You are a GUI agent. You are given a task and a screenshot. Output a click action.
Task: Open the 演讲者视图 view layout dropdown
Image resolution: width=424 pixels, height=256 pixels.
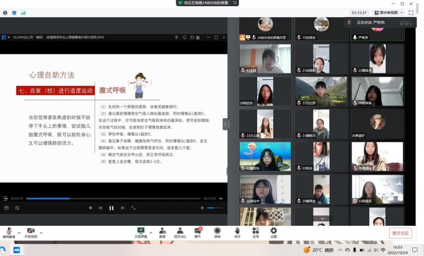click(x=388, y=13)
